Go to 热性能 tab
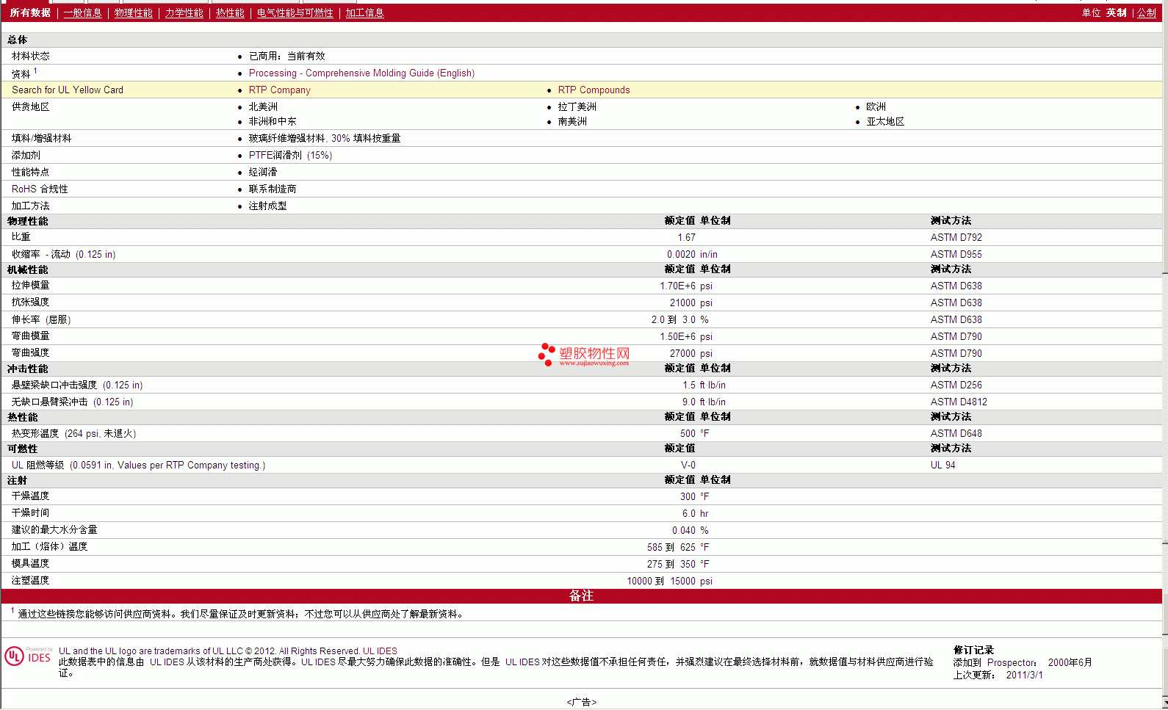 pyautogui.click(x=230, y=13)
